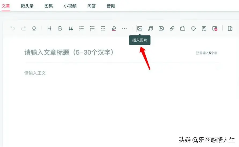Select the eraser clear-format icon
Viewport: 239px width, 147px height.
34,28
